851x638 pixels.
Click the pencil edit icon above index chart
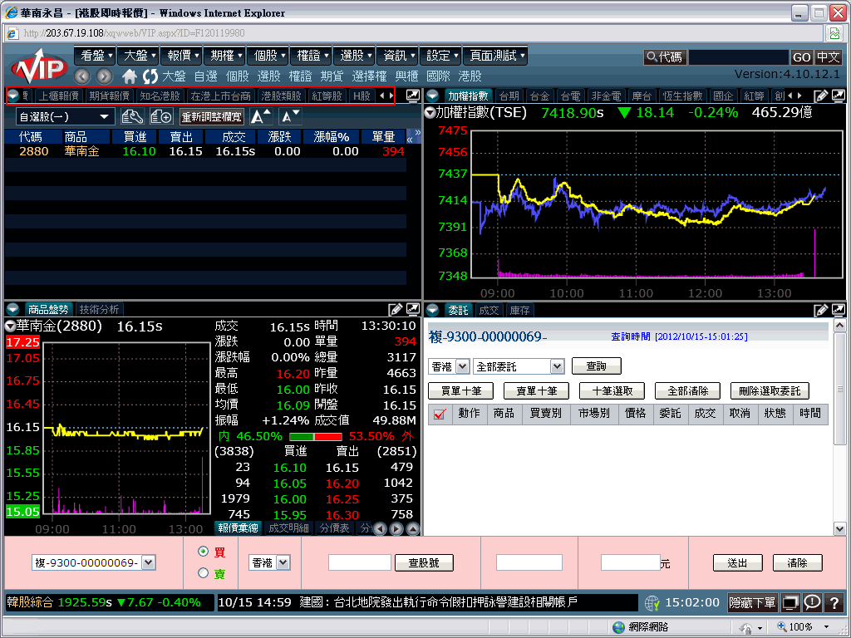(x=820, y=96)
